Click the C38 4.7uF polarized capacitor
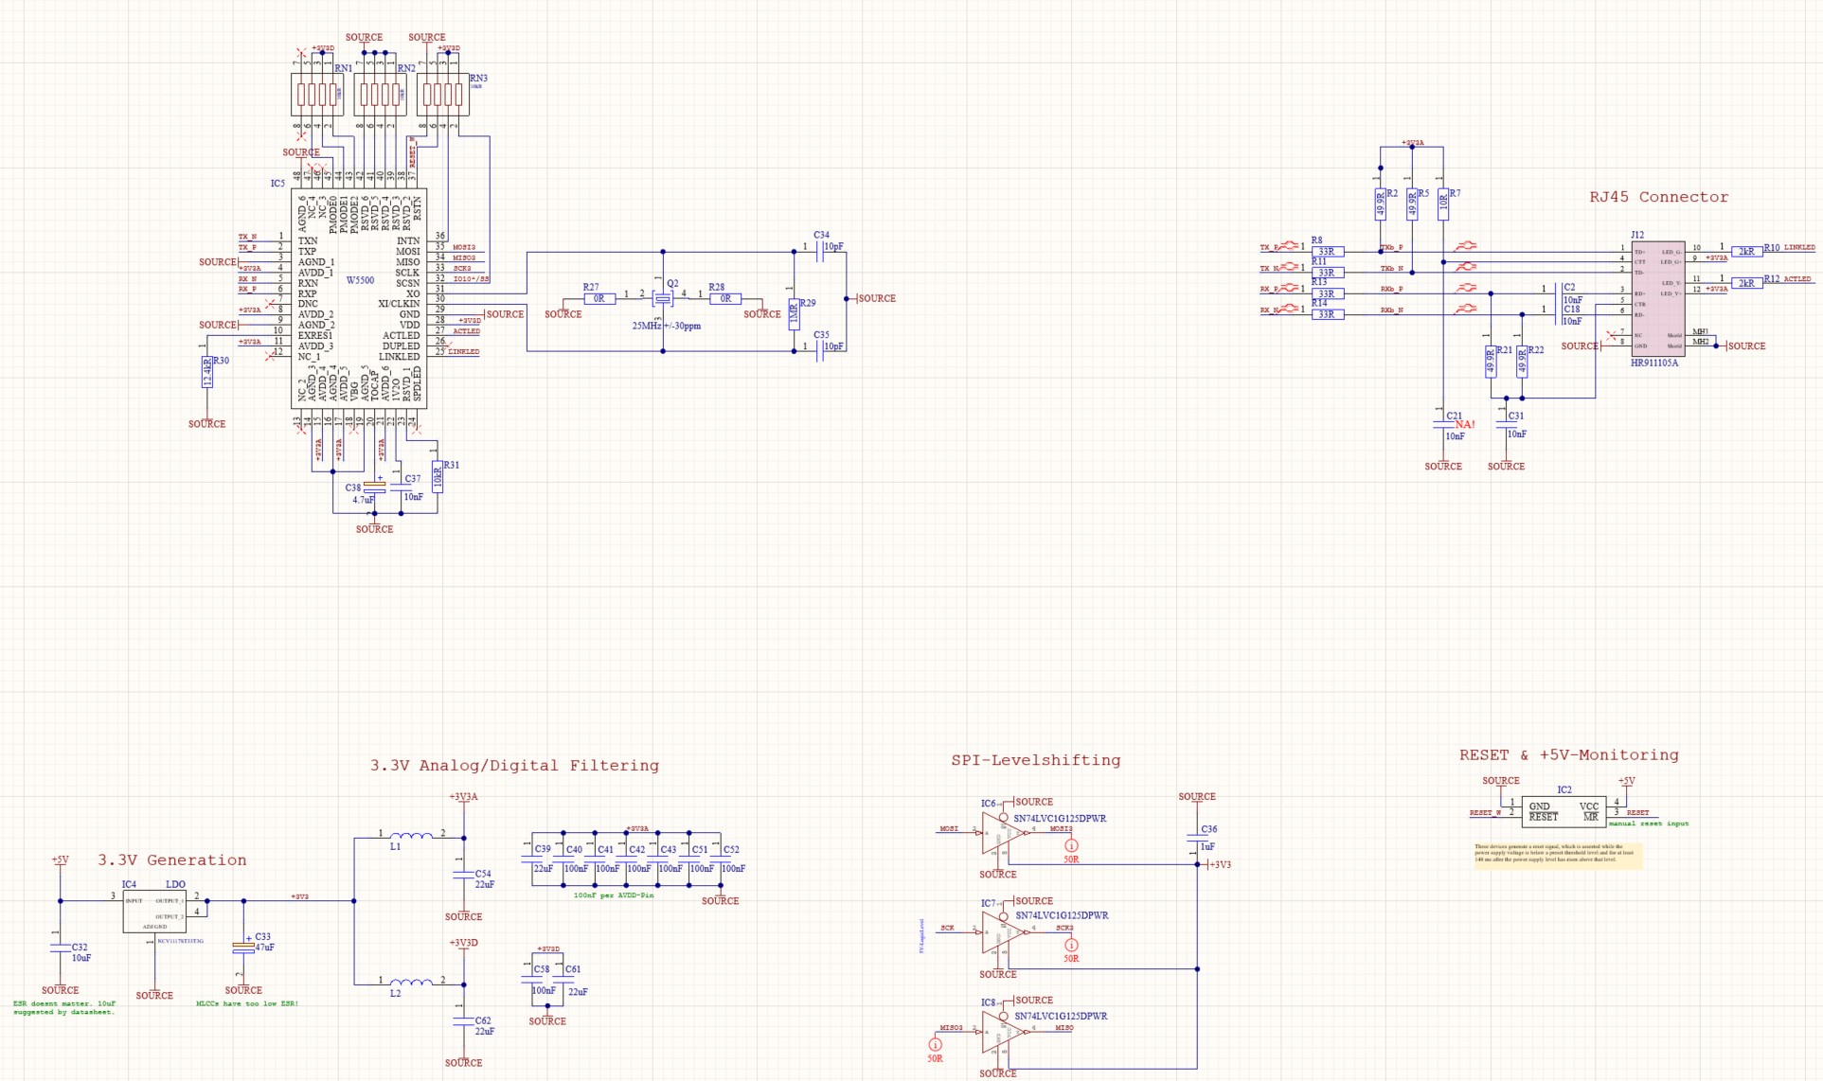This screenshot has width=1823, height=1081. point(375,487)
